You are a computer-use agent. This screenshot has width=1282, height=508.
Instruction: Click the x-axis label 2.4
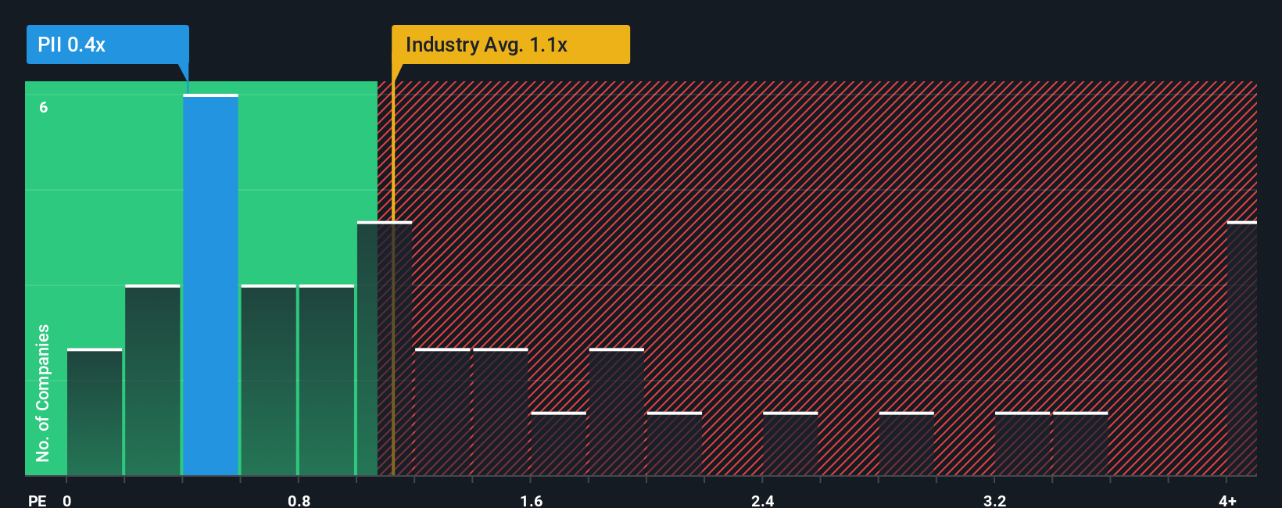tap(762, 500)
